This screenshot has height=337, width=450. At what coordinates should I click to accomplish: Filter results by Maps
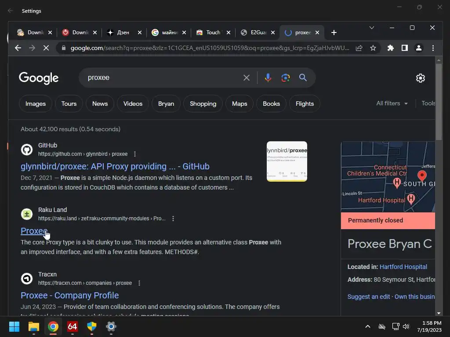coord(240,104)
